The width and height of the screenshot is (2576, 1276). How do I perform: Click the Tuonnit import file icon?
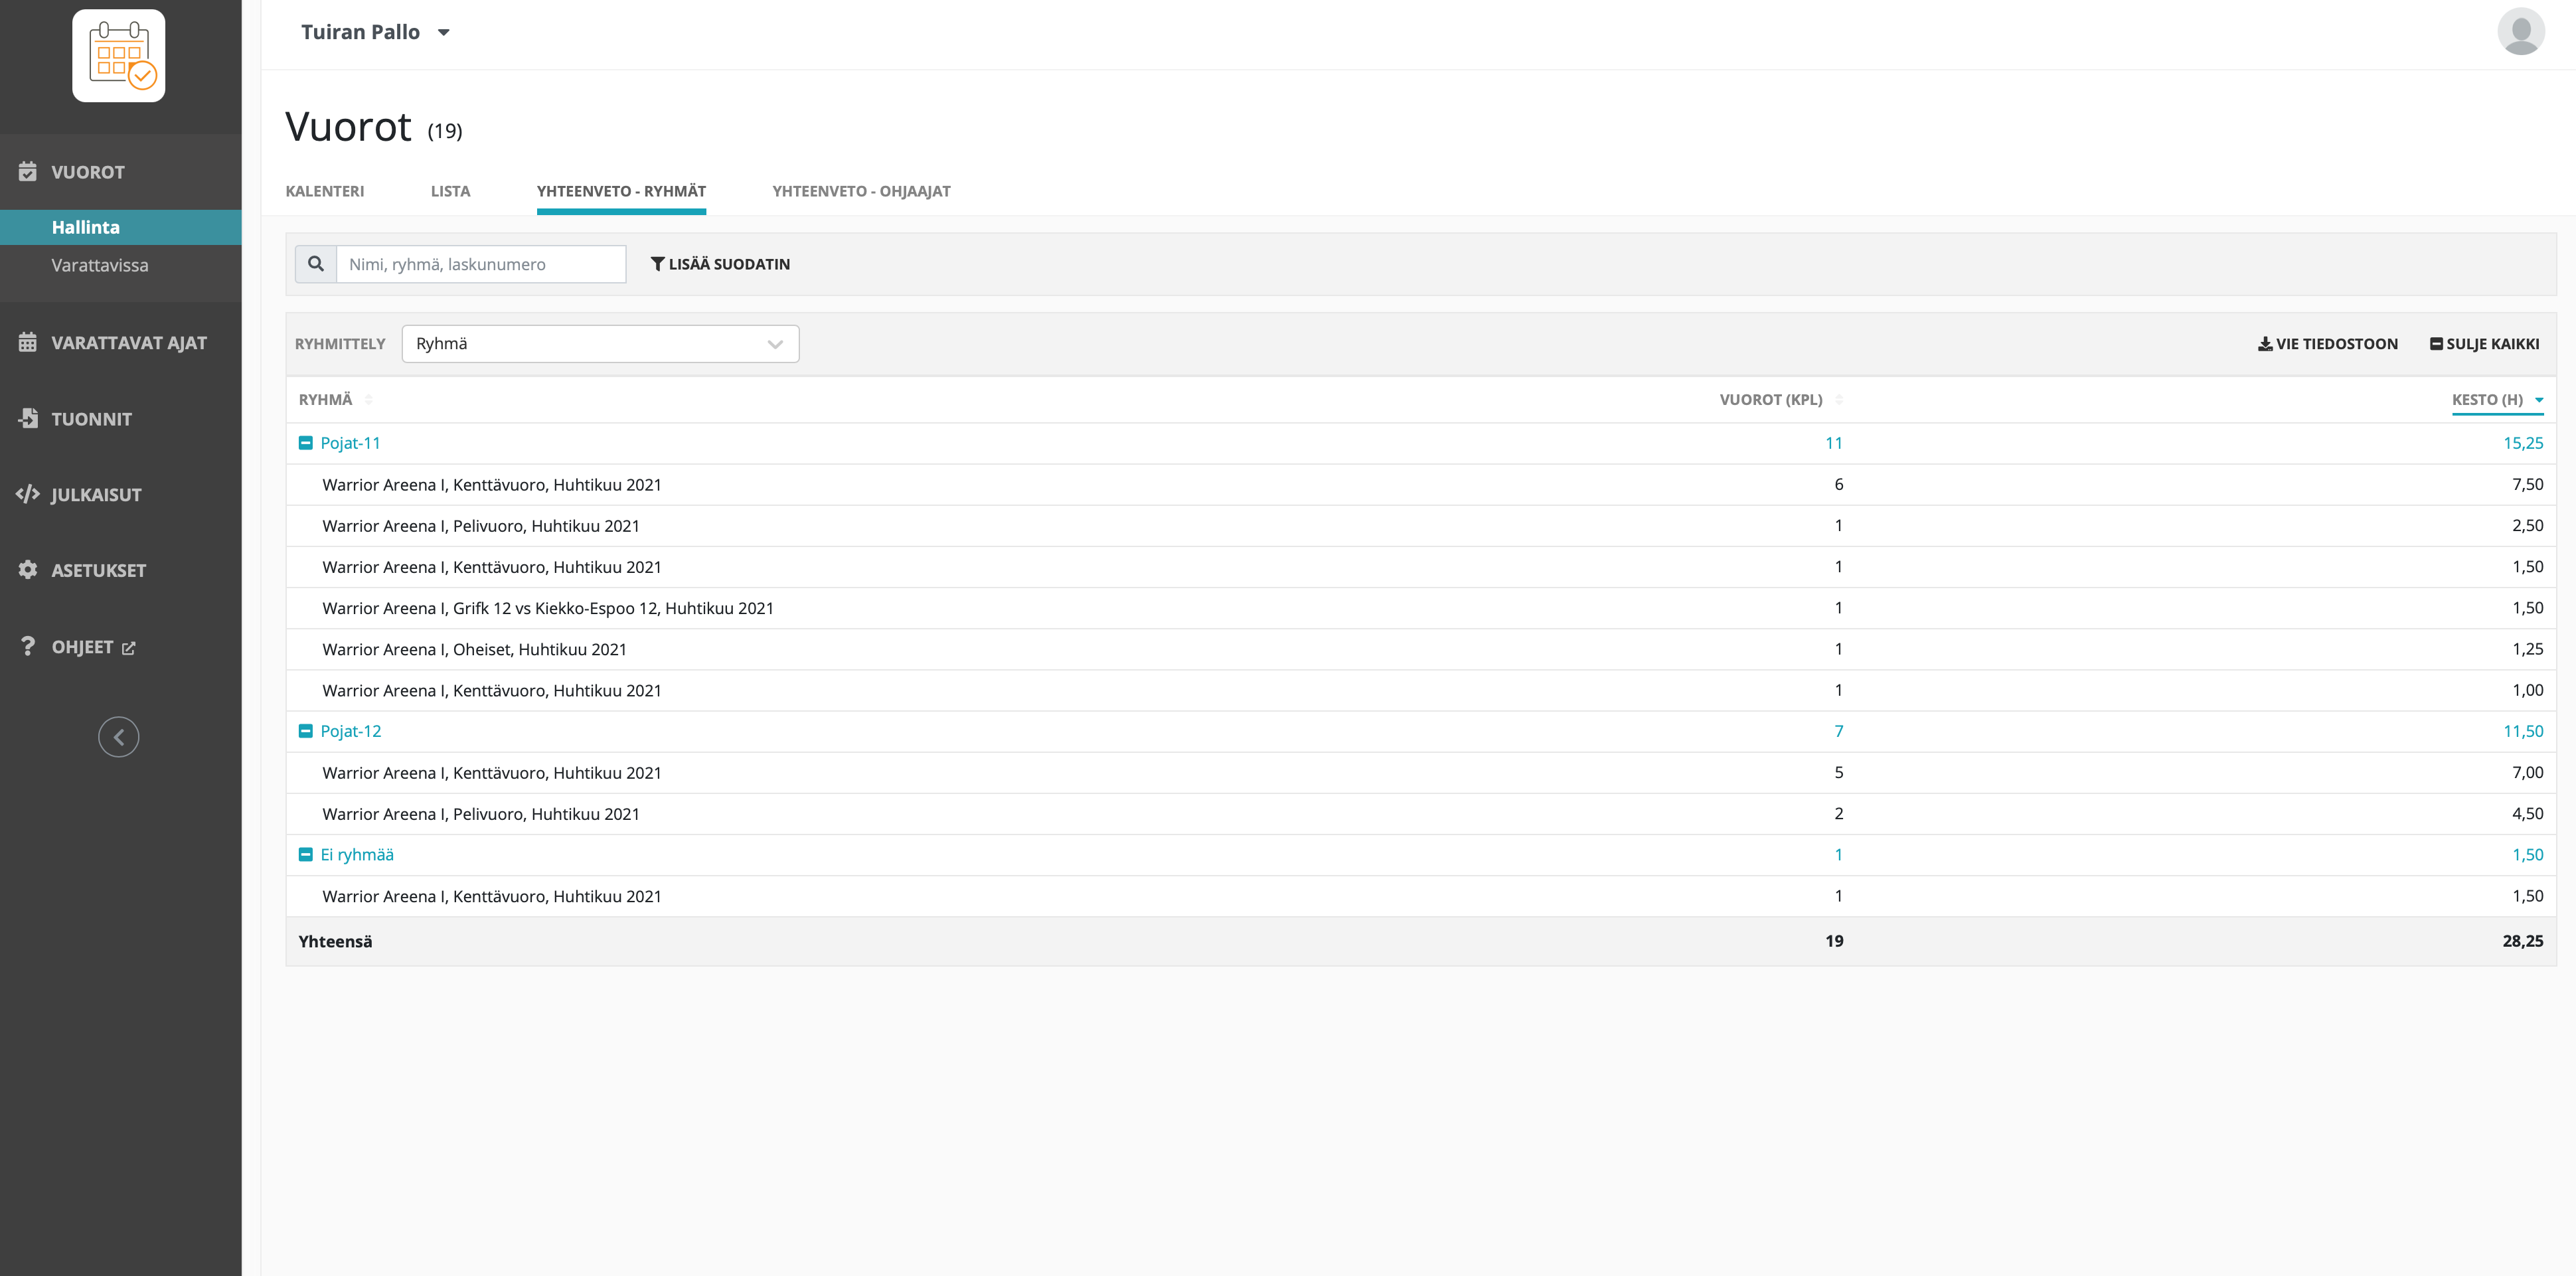[28, 419]
